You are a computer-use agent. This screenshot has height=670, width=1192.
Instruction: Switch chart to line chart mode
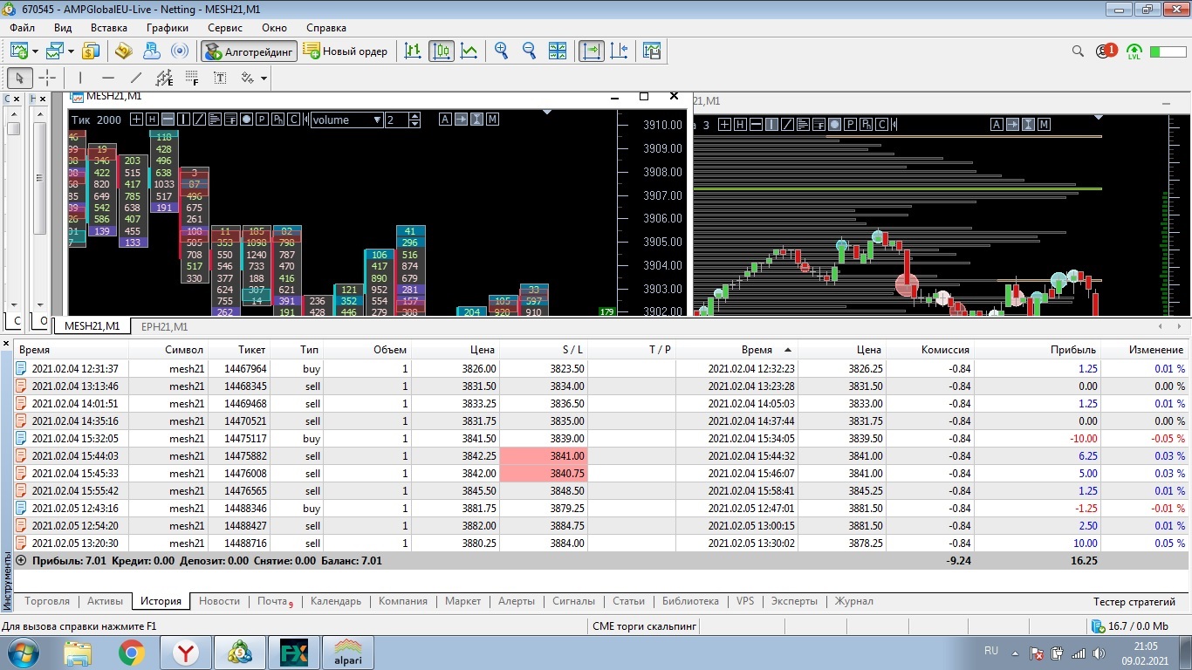pyautogui.click(x=469, y=51)
